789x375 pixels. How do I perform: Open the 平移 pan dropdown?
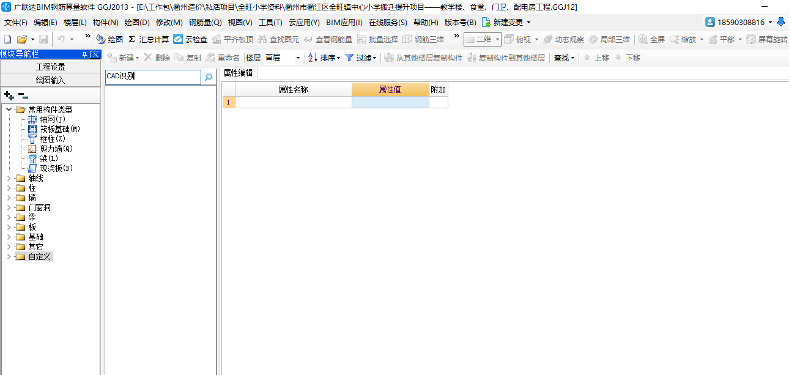point(740,40)
